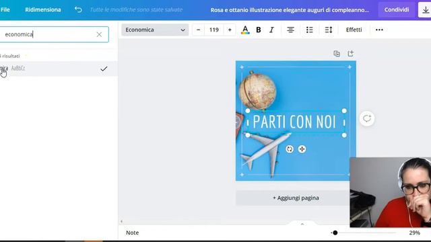This screenshot has width=431, height=242.
Task: Open the line spacing options
Action: coord(329,30)
